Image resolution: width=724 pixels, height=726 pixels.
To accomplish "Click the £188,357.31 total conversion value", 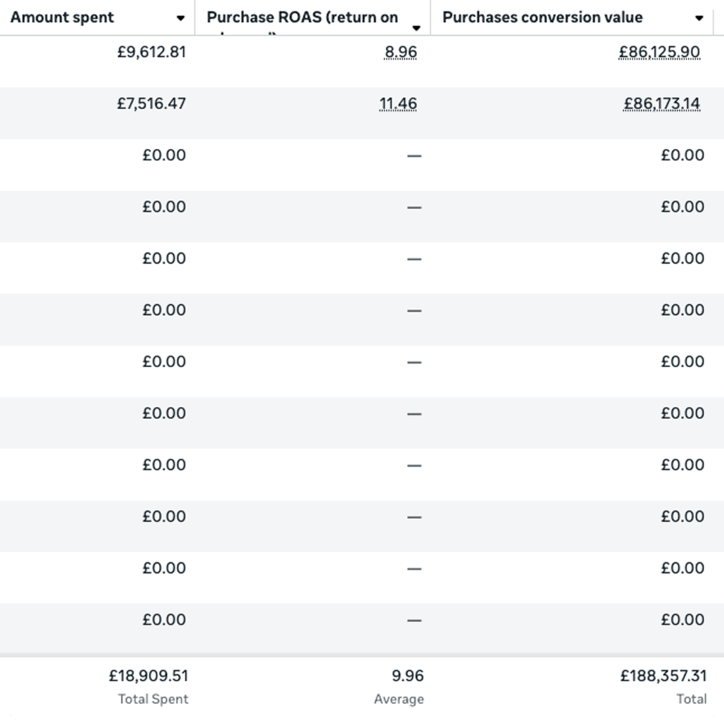I will 663,676.
